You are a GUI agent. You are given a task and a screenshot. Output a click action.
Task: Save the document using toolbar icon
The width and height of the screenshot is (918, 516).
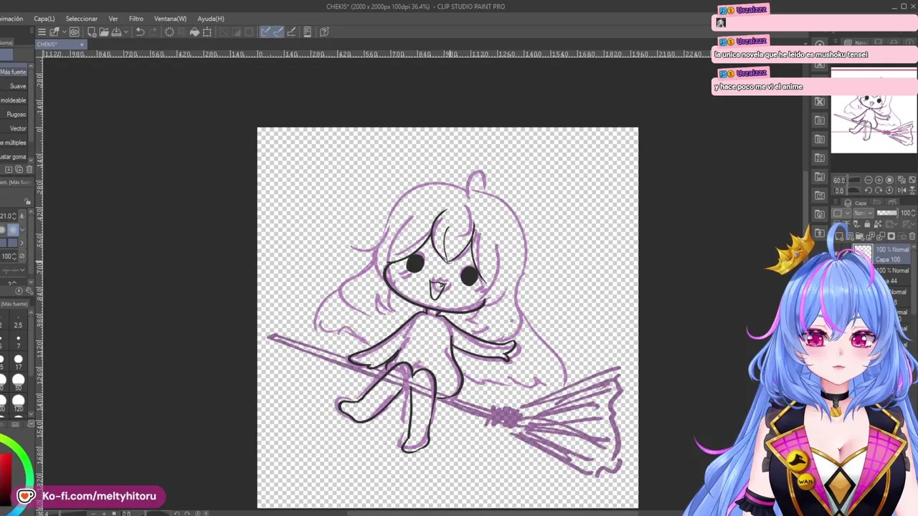point(116,32)
